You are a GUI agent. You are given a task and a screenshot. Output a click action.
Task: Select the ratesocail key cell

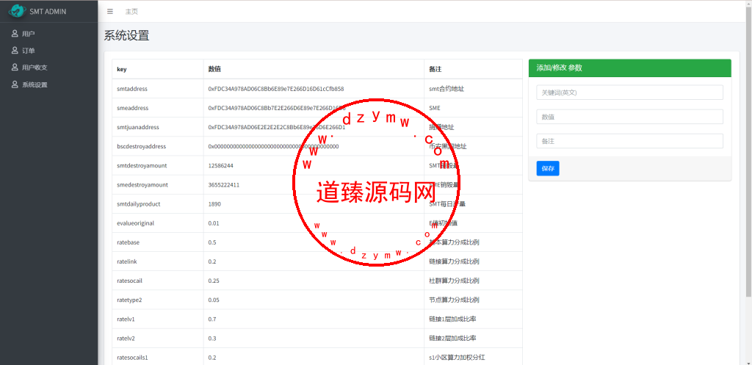[x=158, y=281]
